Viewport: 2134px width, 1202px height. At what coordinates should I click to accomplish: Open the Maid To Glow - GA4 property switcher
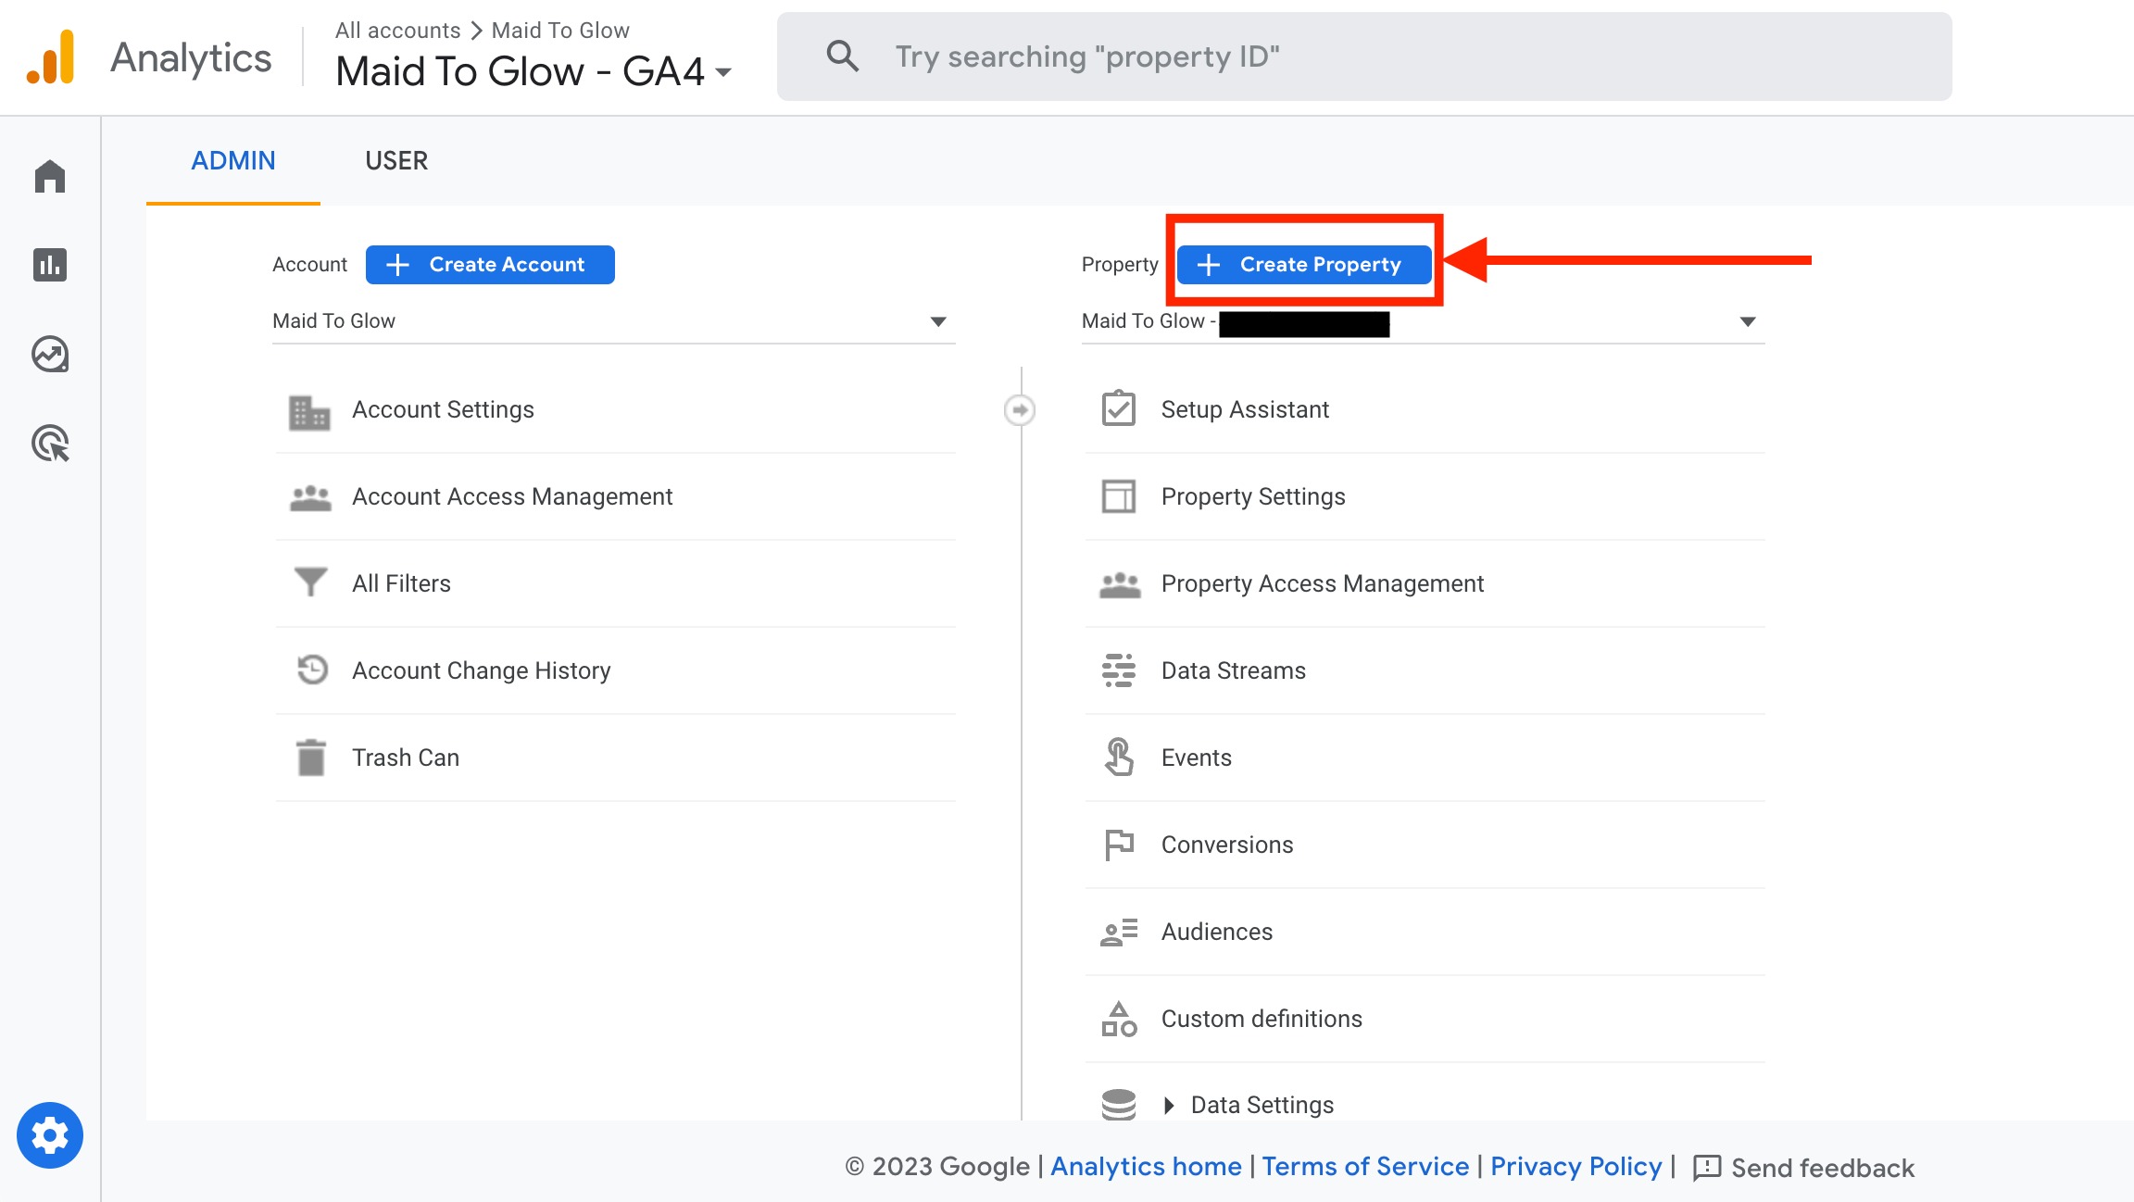click(533, 71)
